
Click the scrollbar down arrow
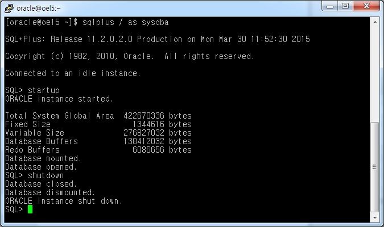coord(375,217)
